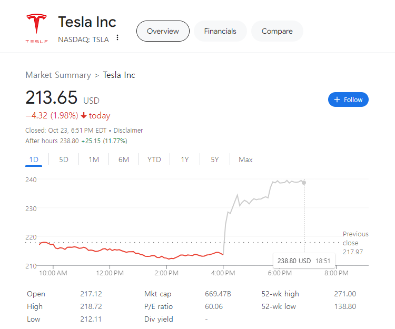Select the YTD chart range
The height and width of the screenshot is (329, 395).
click(x=154, y=159)
